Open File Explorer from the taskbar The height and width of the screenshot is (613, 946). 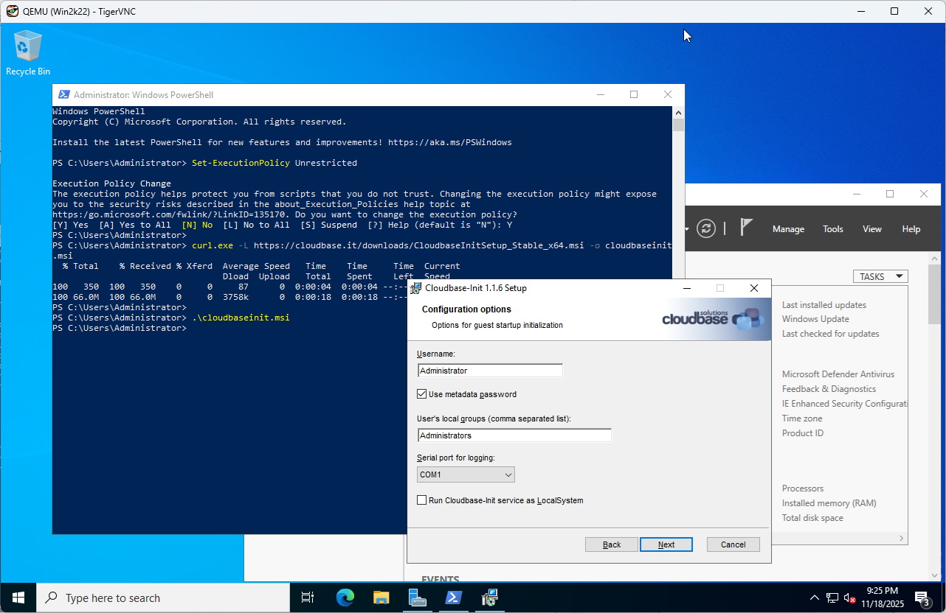point(381,598)
